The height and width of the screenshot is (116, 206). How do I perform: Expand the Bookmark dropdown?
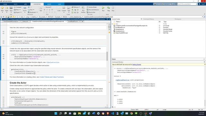[37, 12]
